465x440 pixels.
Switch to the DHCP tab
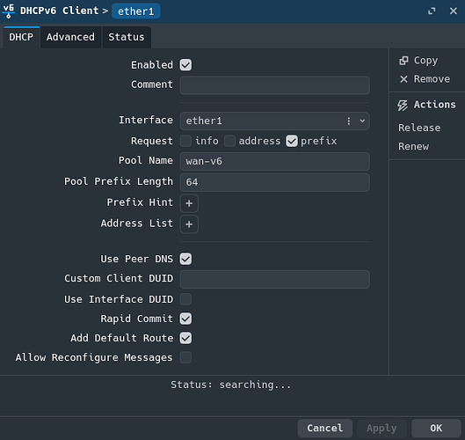tap(21, 37)
